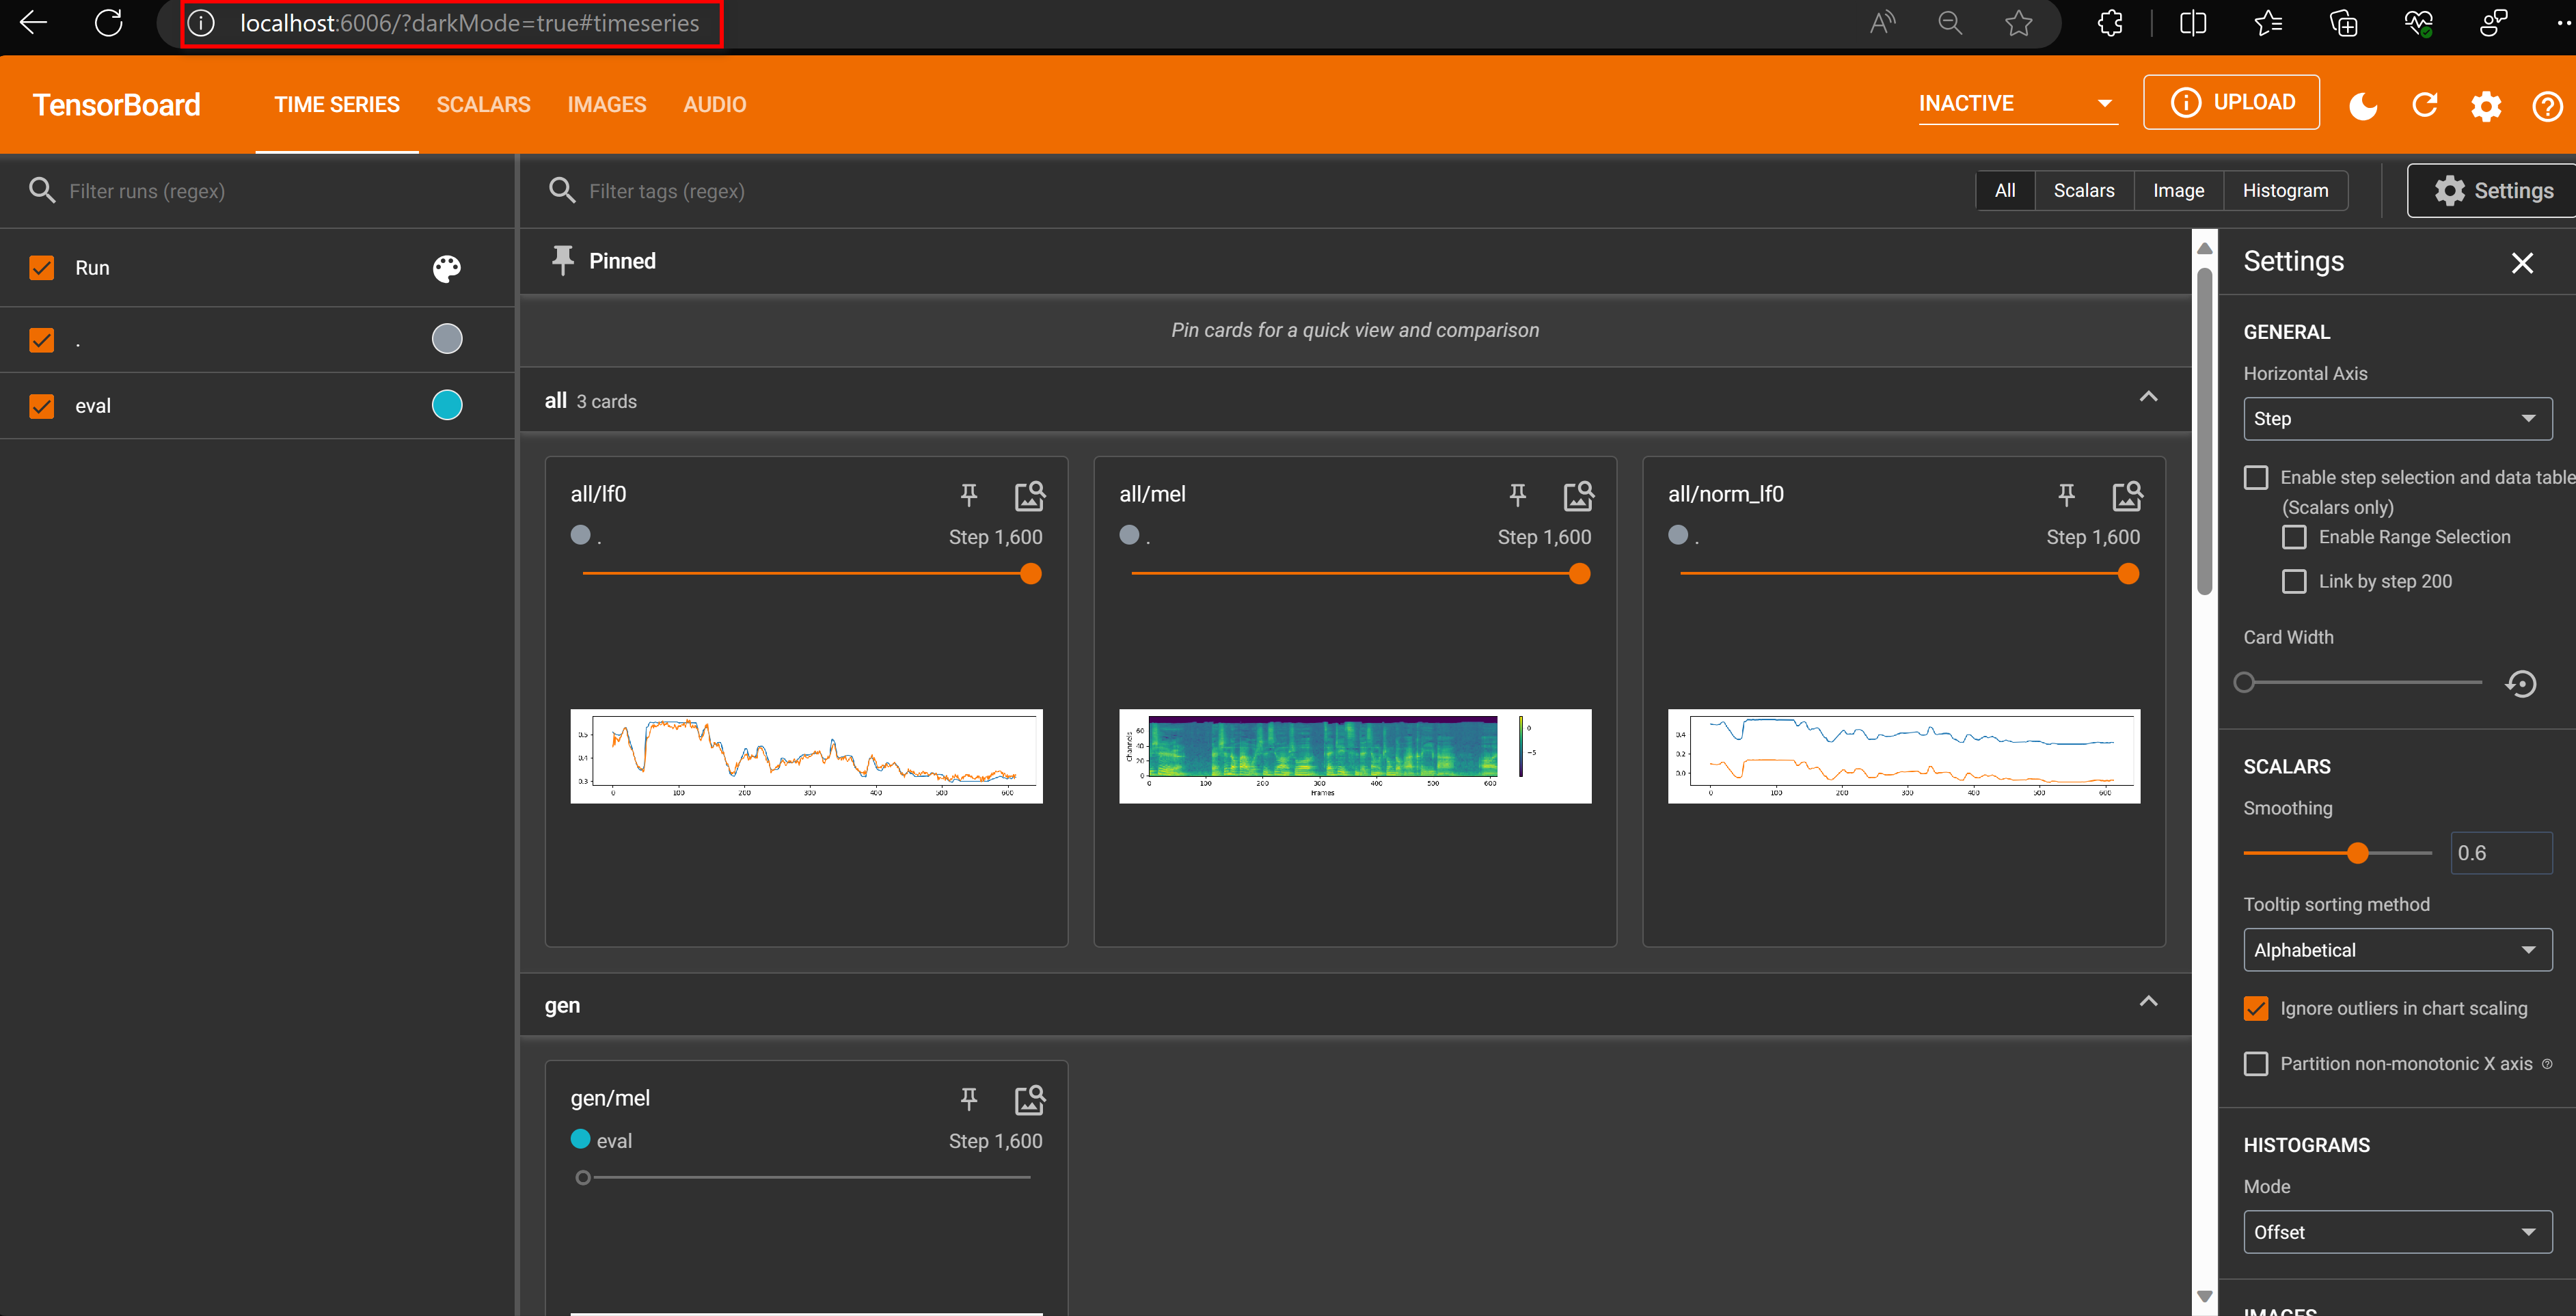The image size is (2576, 1316).
Task: Disable Ignore outliers in chart scaling
Action: pos(2256,1008)
